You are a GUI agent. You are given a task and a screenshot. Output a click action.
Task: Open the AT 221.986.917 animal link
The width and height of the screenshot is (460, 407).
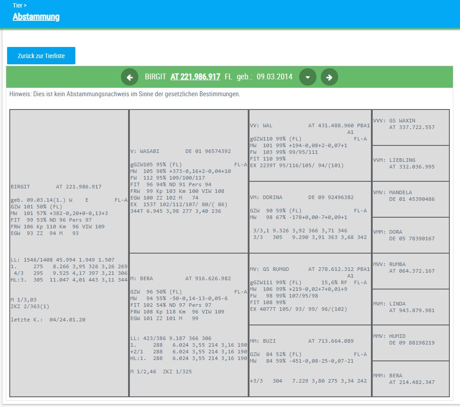pyautogui.click(x=195, y=77)
